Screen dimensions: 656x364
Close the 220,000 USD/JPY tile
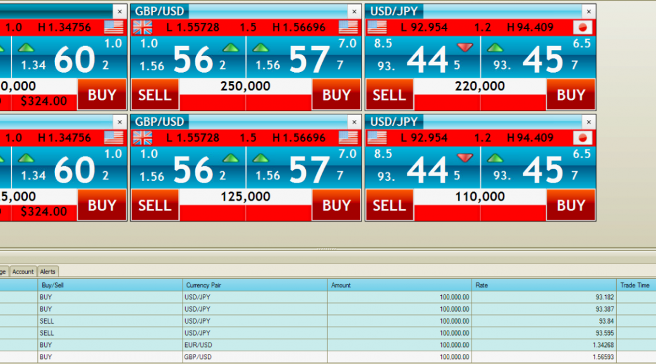point(588,11)
